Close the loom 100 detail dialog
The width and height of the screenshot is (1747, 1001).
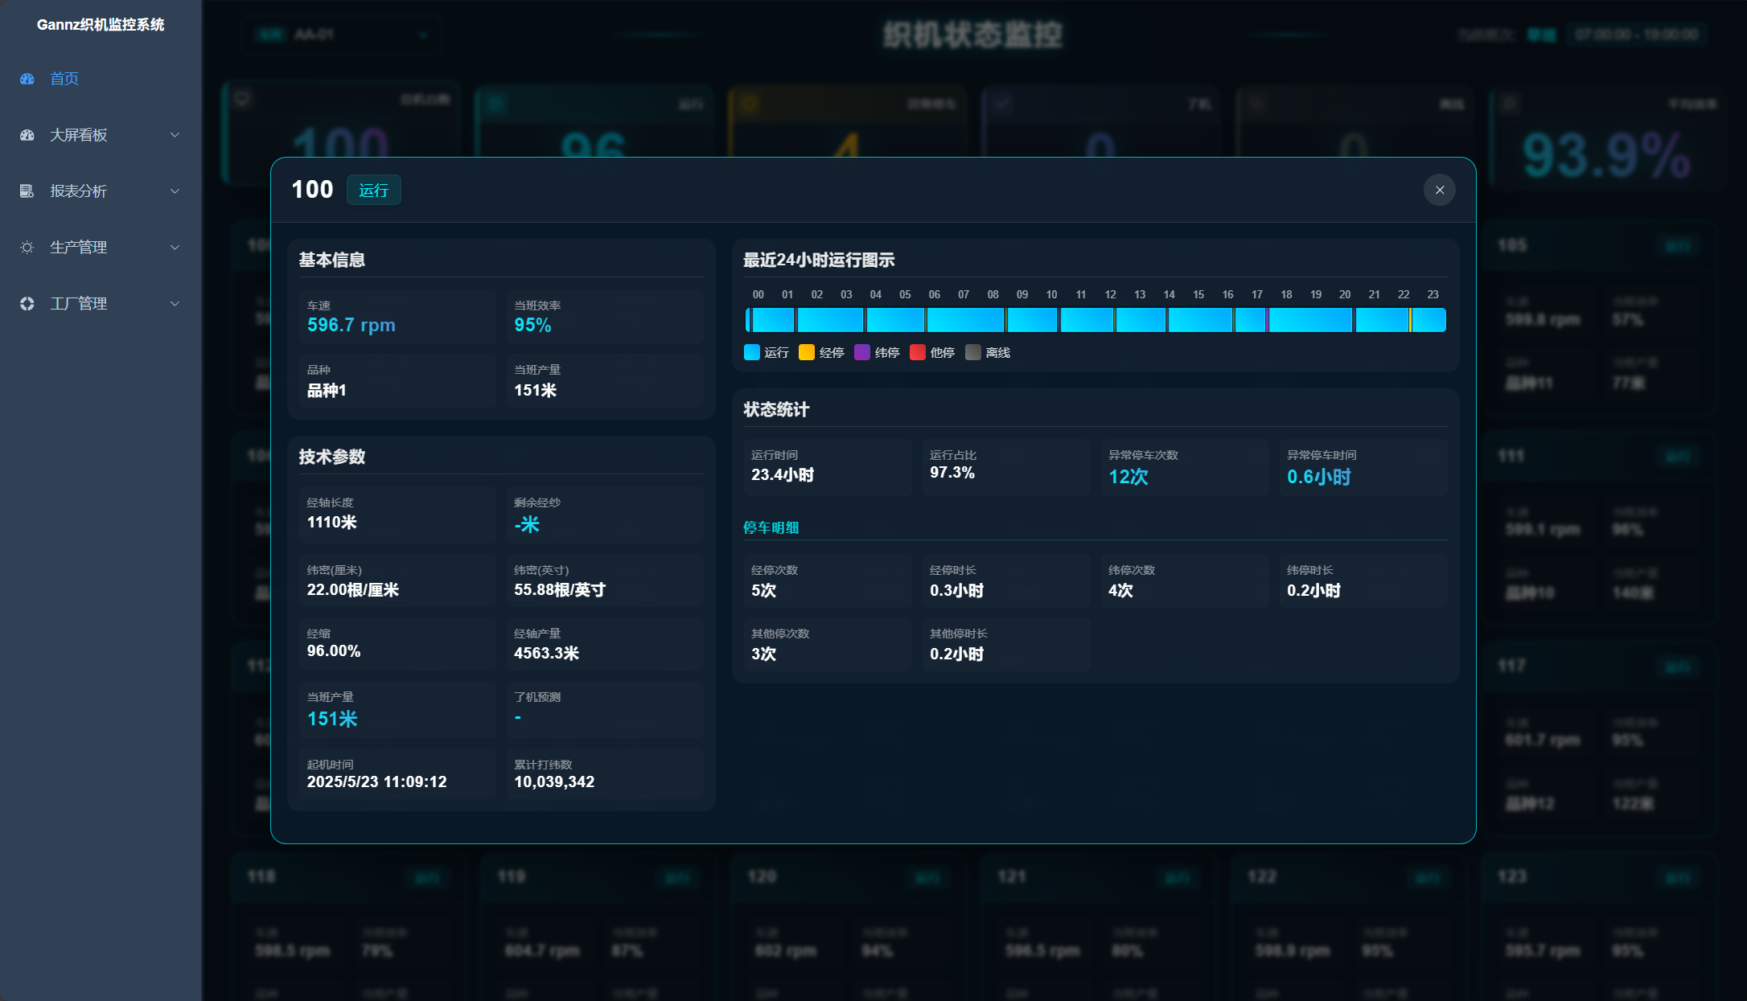pyautogui.click(x=1439, y=191)
